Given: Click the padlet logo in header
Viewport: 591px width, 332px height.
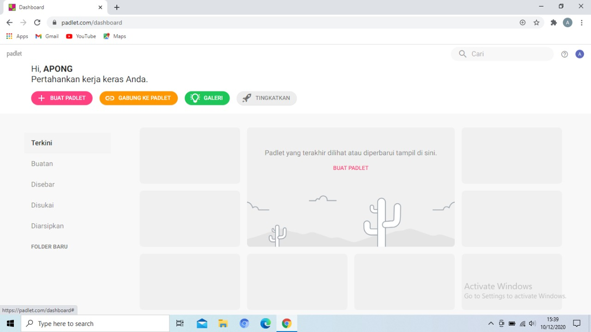Looking at the screenshot, I should click(x=14, y=54).
